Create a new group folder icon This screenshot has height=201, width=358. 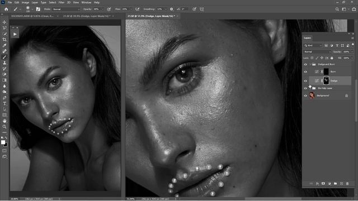coord(335,184)
